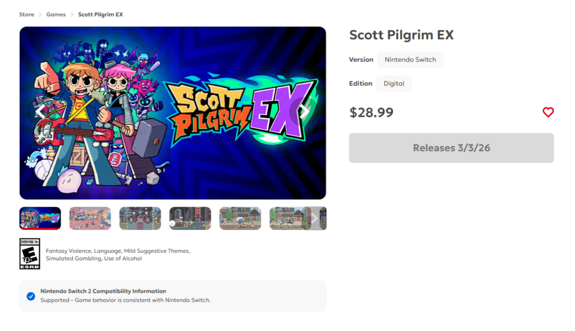Show the next image in main carousel

tap(304, 112)
